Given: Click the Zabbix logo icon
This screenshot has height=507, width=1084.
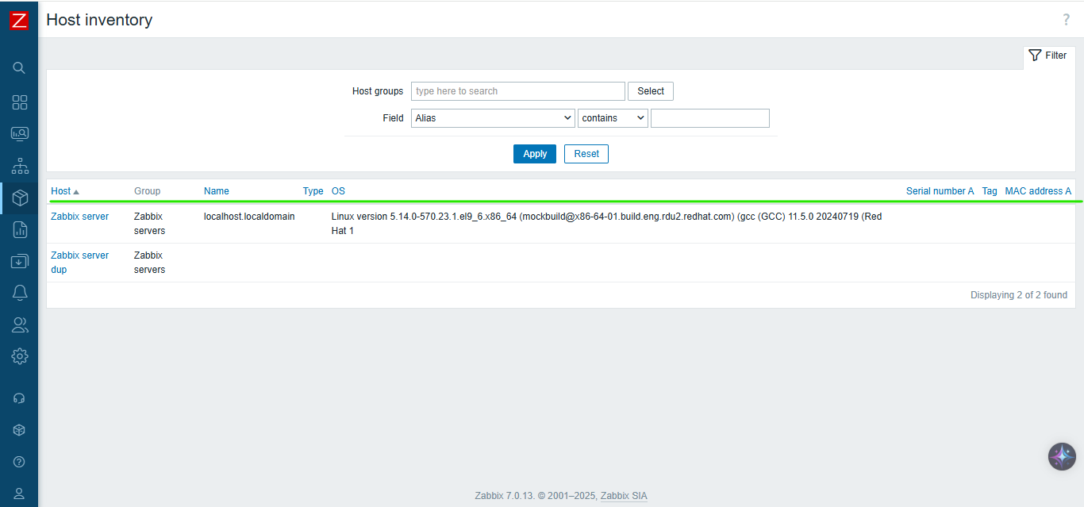Looking at the screenshot, I should click(19, 21).
